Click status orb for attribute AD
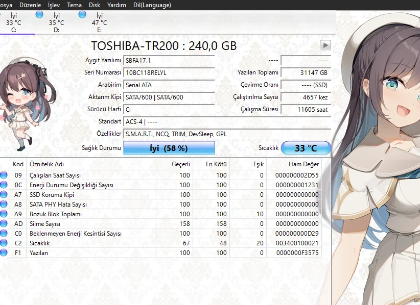The width and height of the screenshot is (420, 305). (x=4, y=224)
